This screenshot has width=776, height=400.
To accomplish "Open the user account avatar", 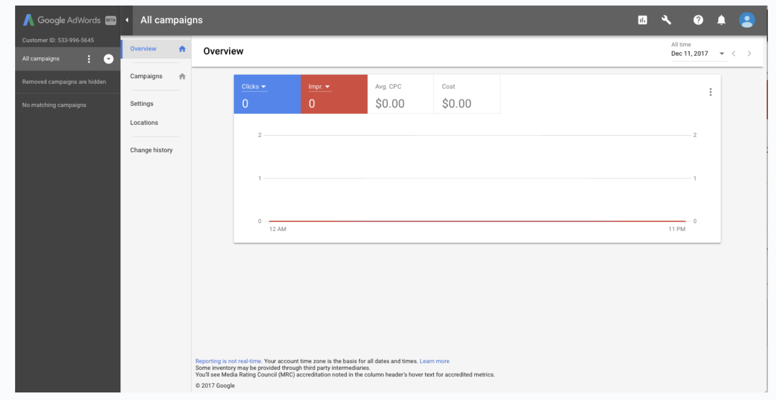I will tap(747, 20).
